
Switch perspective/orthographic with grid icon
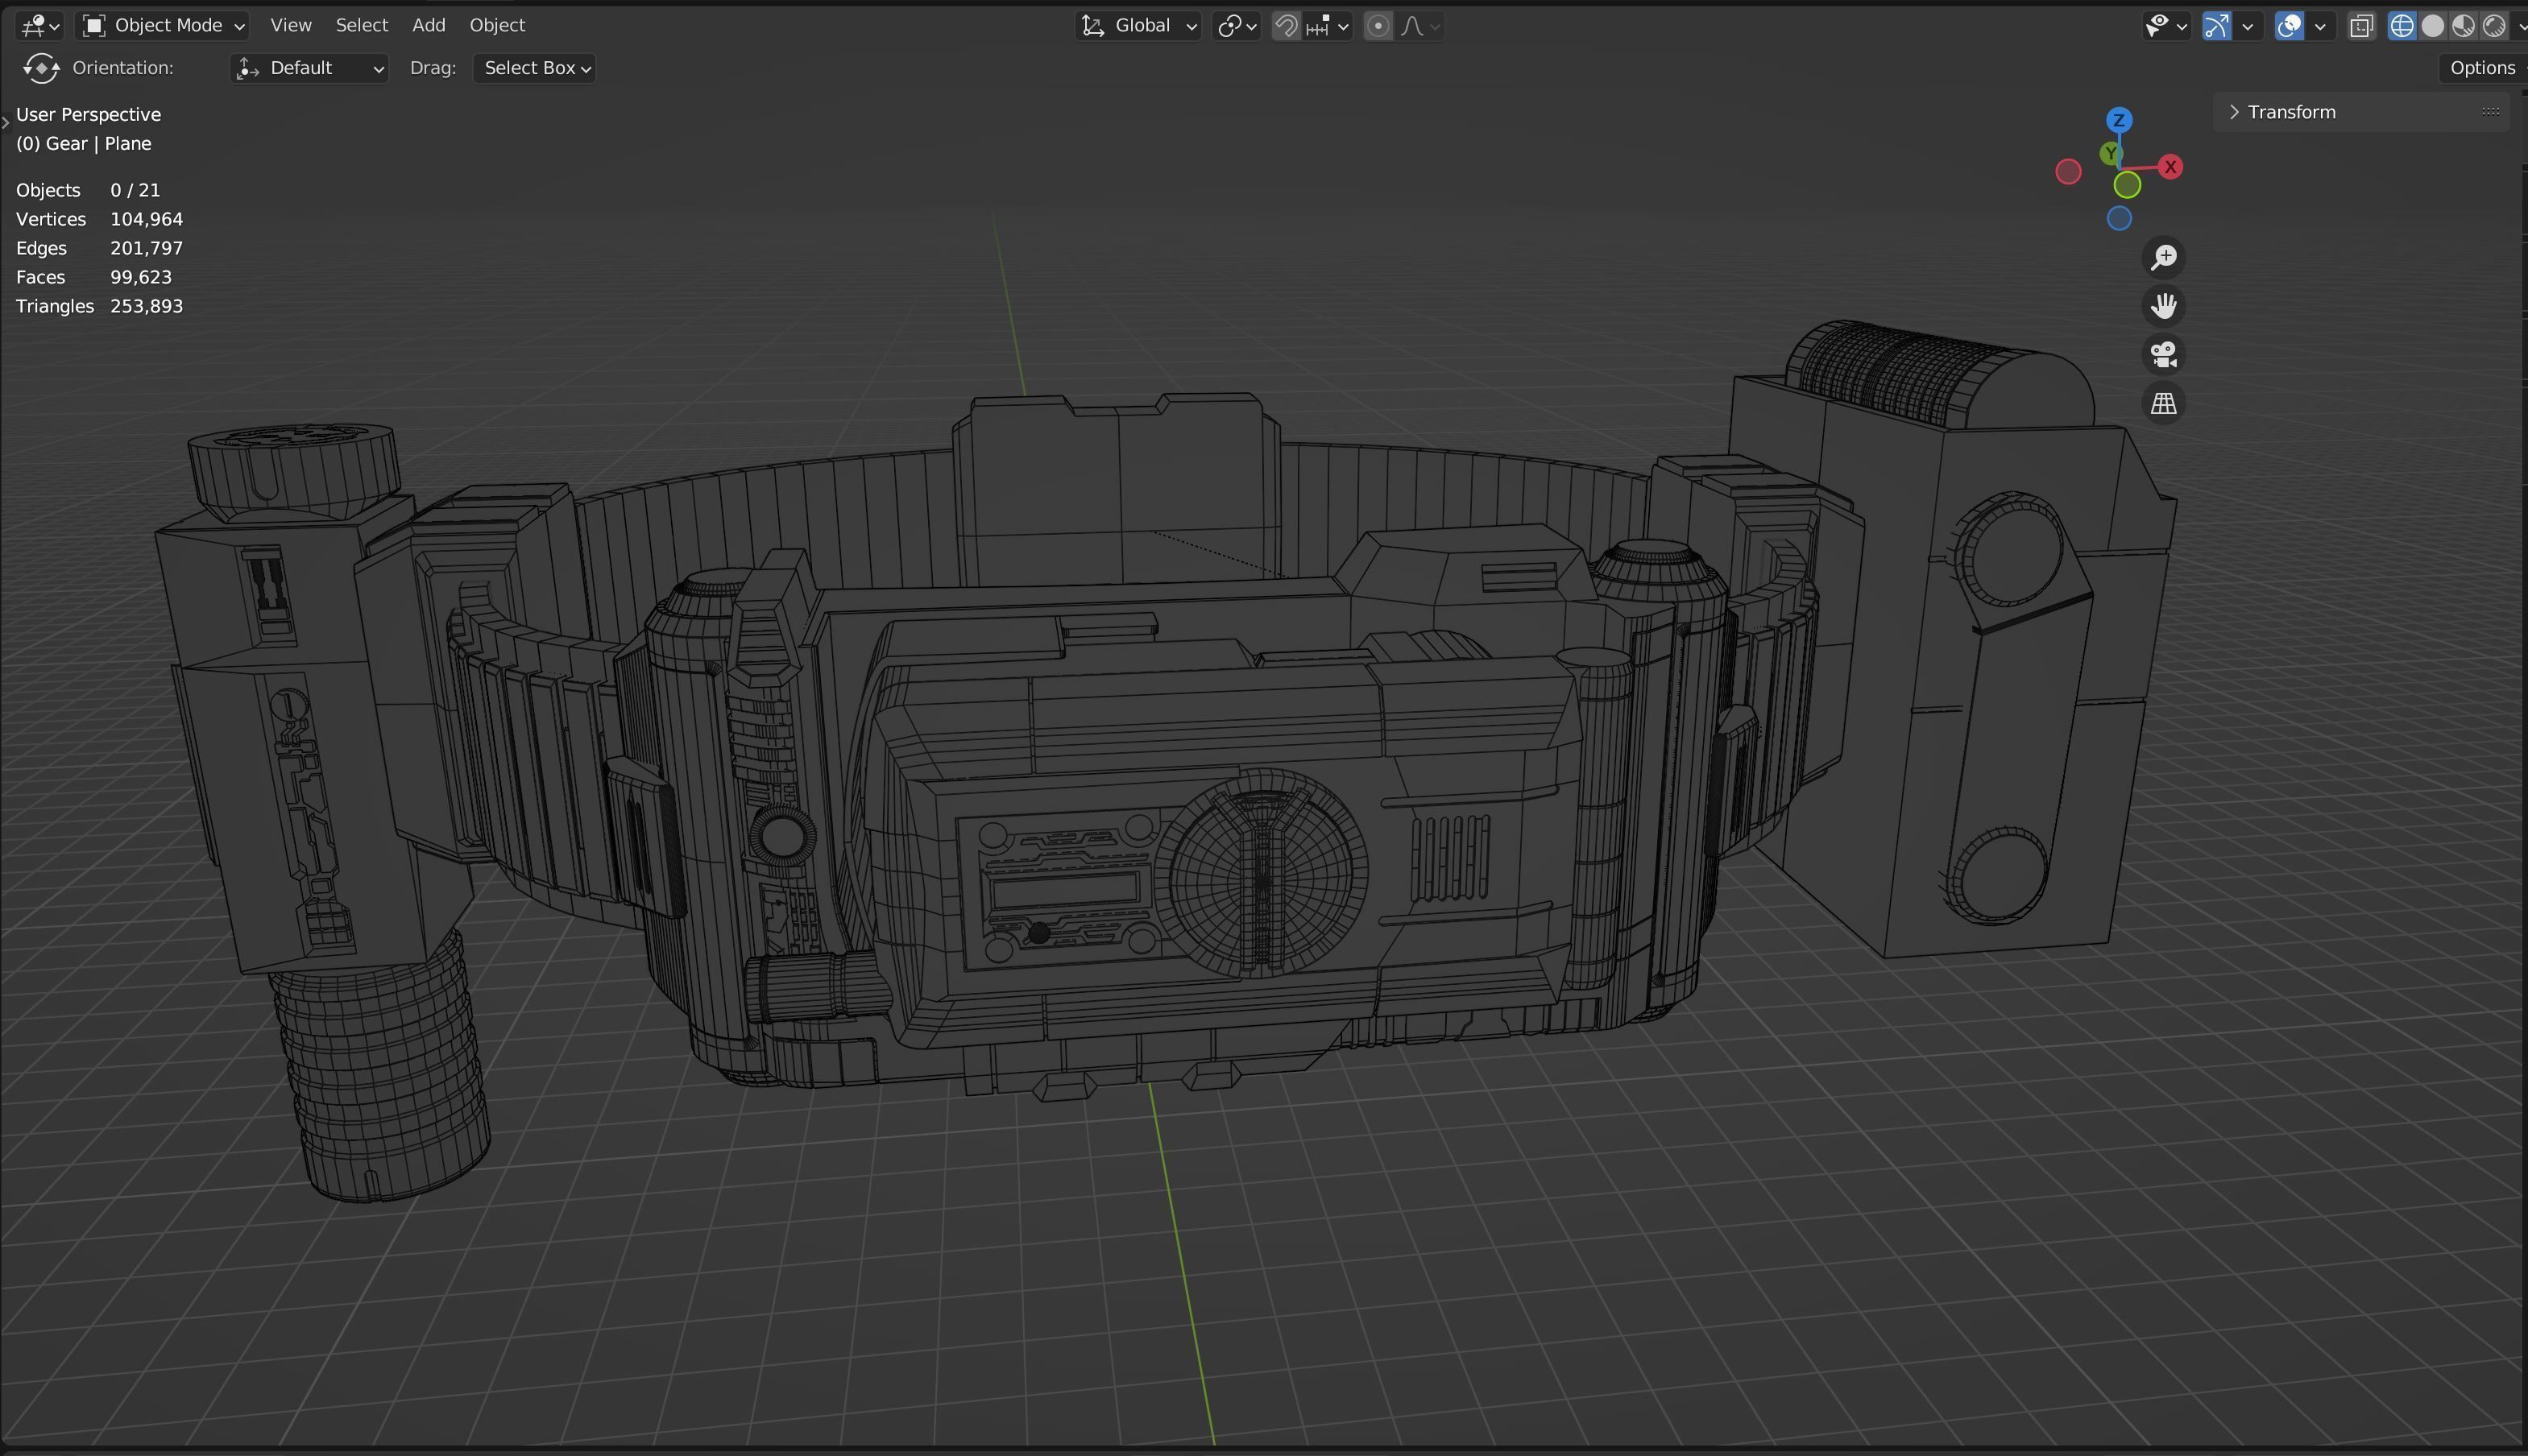2163,404
